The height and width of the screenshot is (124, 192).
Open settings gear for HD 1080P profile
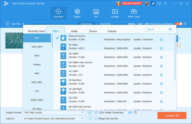[161, 57]
